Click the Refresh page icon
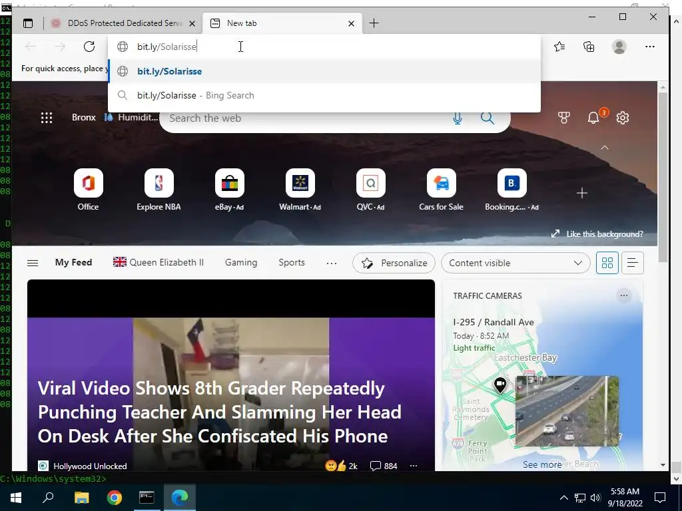This screenshot has height=511, width=682. (x=89, y=47)
